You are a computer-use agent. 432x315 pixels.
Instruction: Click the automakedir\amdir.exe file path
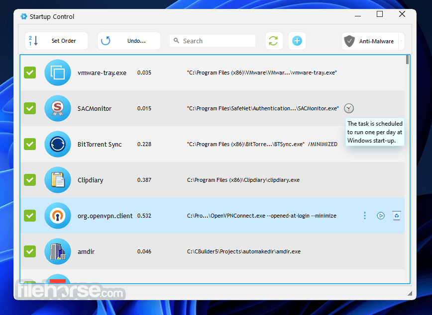[244, 251]
